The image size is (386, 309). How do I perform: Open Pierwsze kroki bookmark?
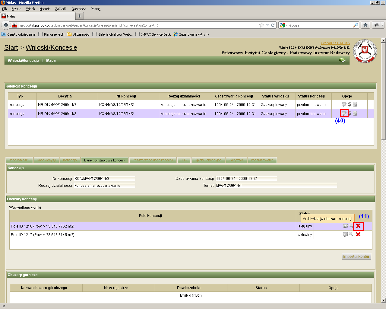51,34
